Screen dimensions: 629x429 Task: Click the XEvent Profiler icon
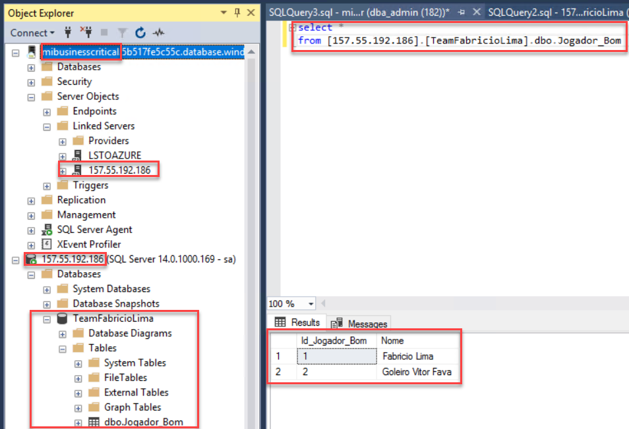tap(47, 244)
